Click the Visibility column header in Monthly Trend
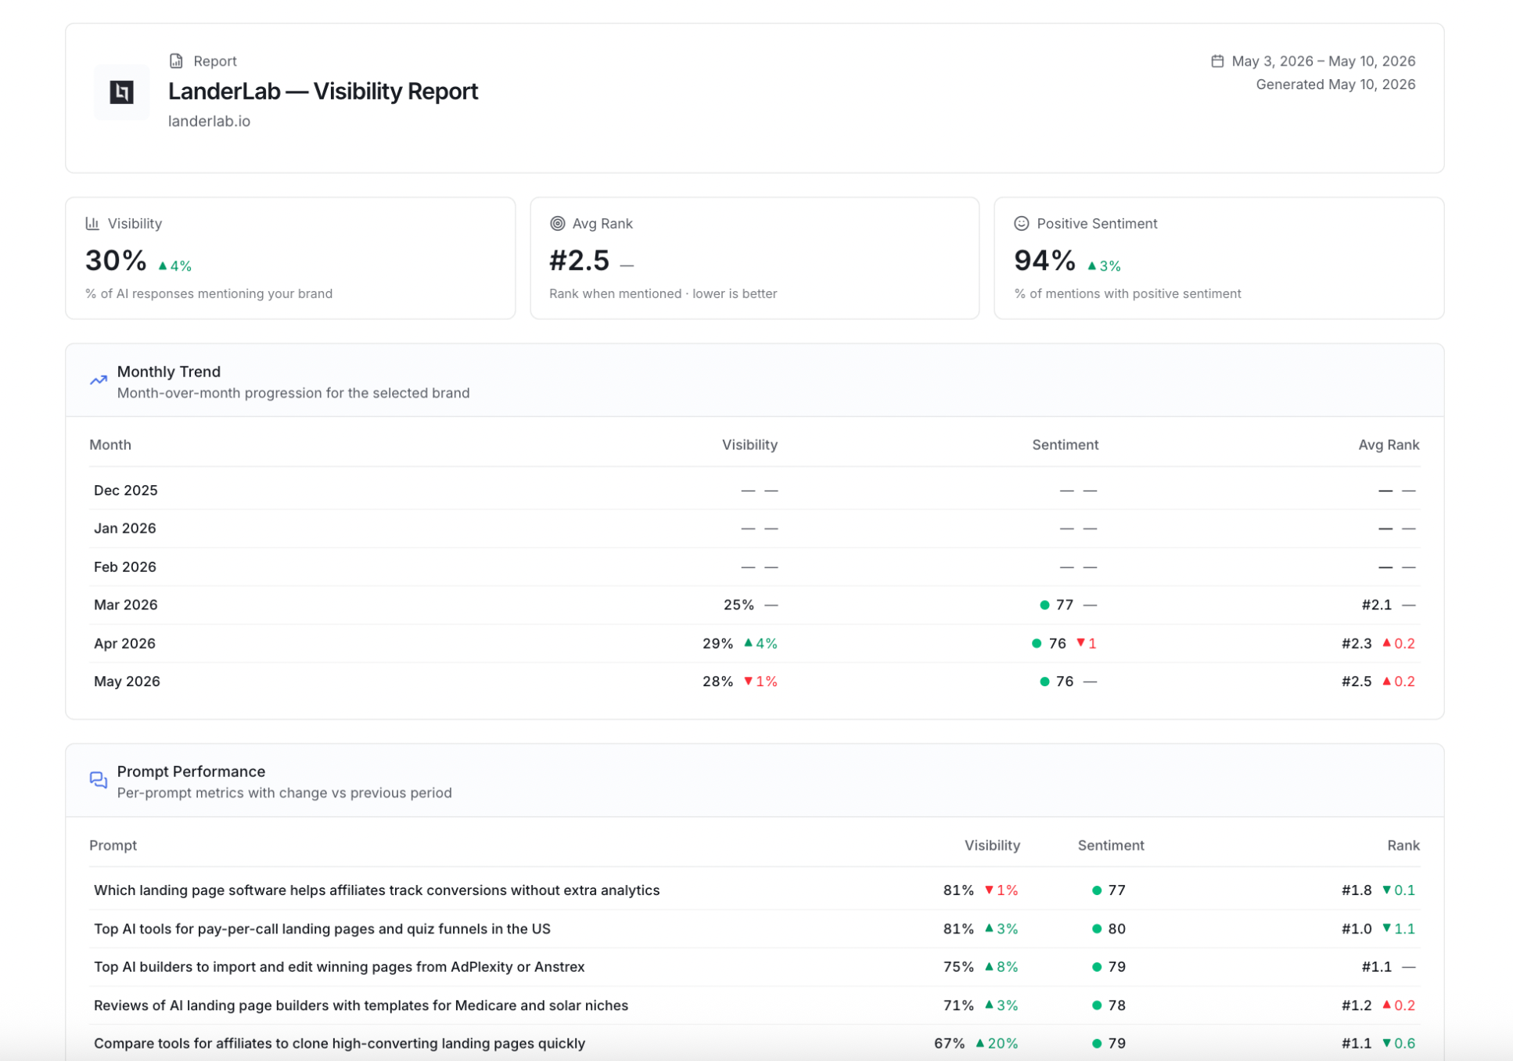The width and height of the screenshot is (1513, 1061). 749,445
